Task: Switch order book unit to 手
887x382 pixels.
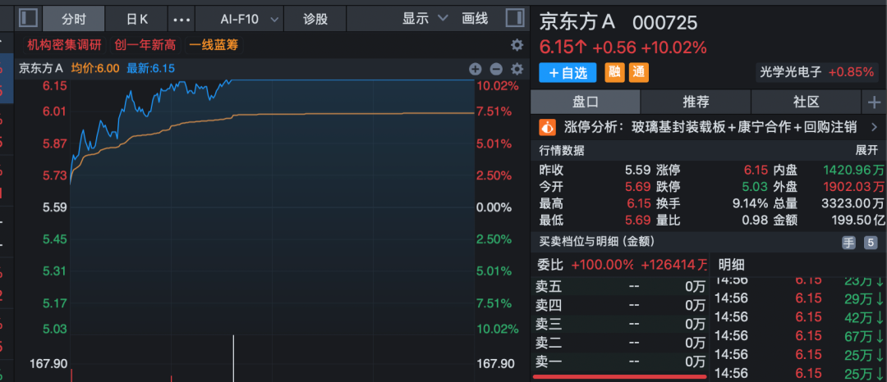Action: 849,243
